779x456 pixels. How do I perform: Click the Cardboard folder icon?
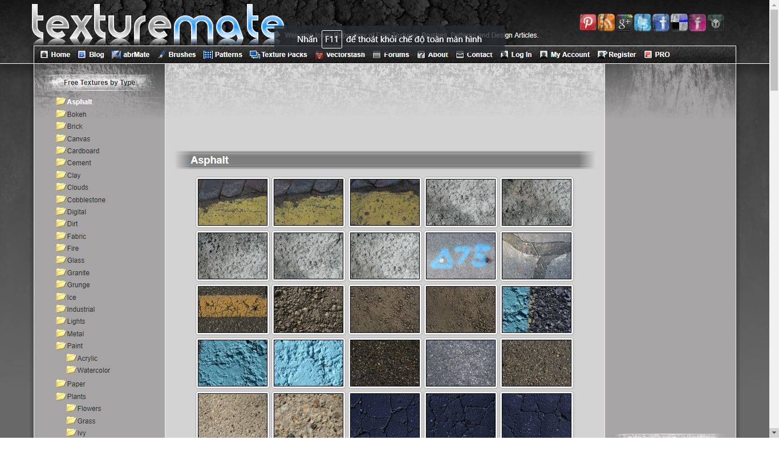pos(61,150)
